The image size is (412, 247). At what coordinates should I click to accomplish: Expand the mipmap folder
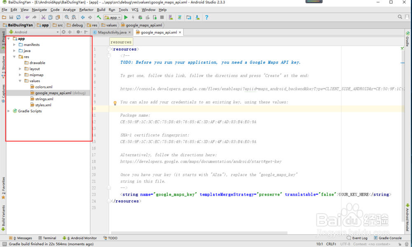(20, 75)
